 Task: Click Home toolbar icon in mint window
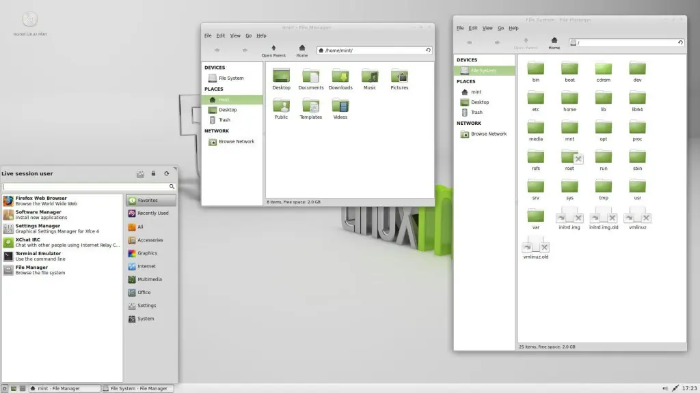pyautogui.click(x=301, y=50)
